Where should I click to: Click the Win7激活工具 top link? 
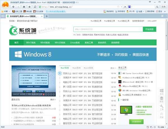coord(96,21)
